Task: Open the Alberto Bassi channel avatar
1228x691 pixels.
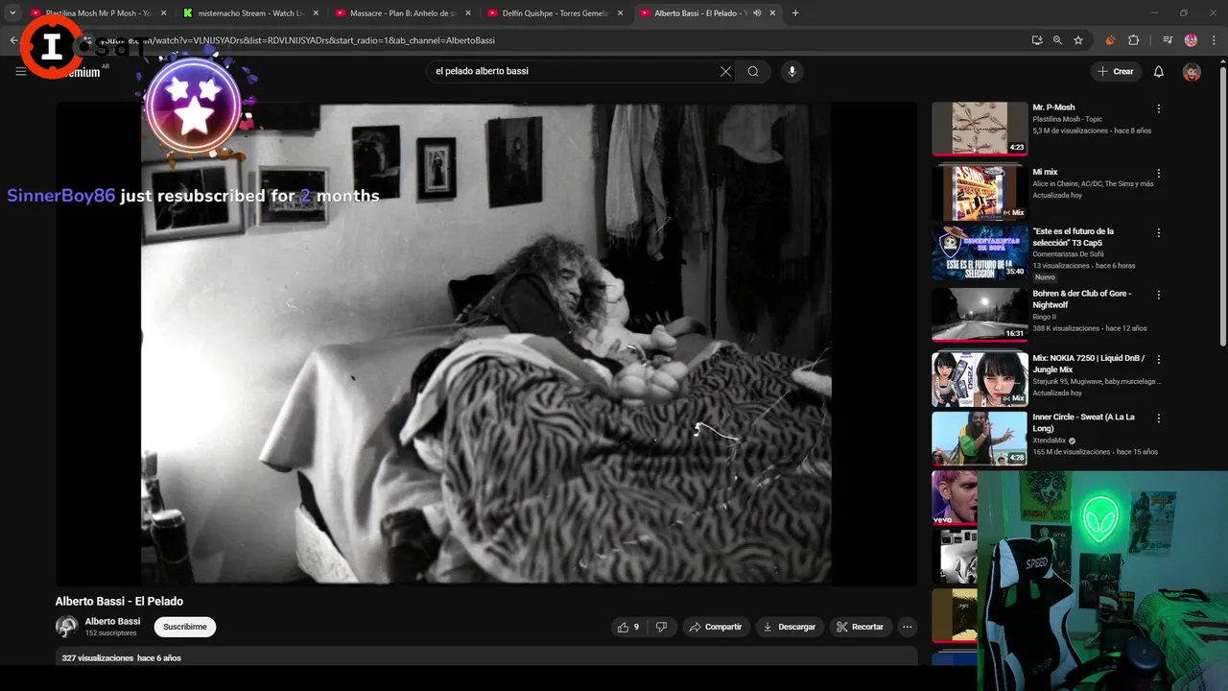Action: coord(67,627)
